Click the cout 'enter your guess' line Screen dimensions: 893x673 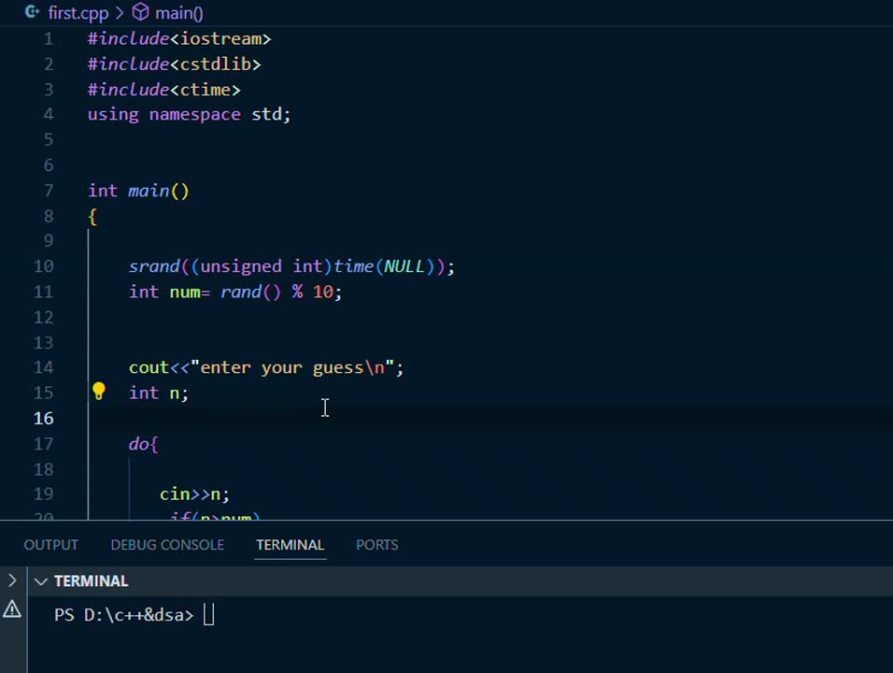click(x=266, y=367)
